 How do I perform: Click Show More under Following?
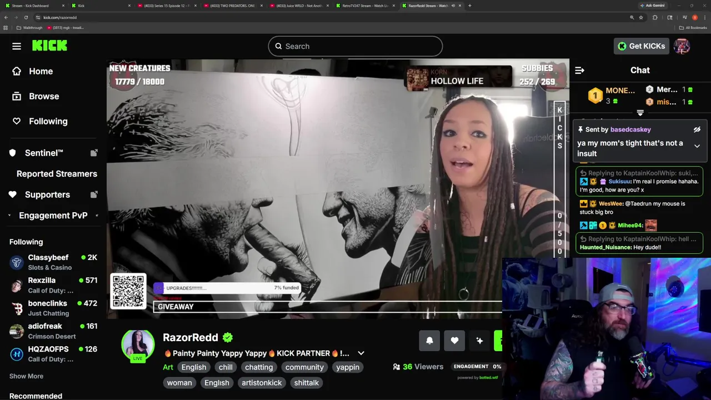(26, 376)
